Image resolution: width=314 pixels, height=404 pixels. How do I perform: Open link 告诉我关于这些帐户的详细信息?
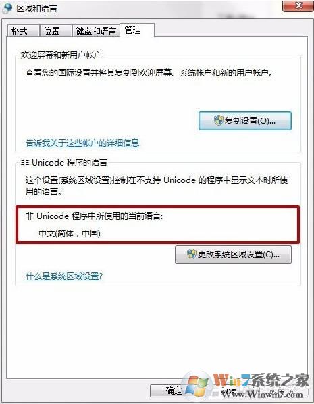pyautogui.click(x=82, y=143)
